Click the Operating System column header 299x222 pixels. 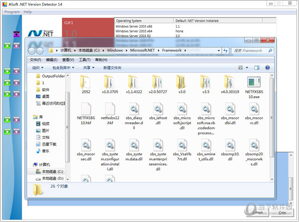click(x=144, y=21)
